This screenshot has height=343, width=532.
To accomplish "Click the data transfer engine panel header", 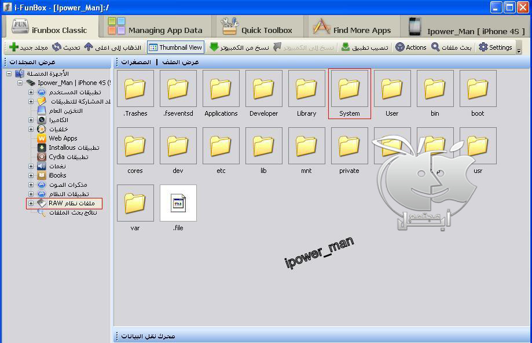I will 148,336.
